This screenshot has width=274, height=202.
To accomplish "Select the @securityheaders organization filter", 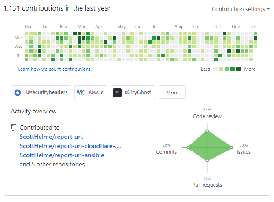I will tap(46, 93).
